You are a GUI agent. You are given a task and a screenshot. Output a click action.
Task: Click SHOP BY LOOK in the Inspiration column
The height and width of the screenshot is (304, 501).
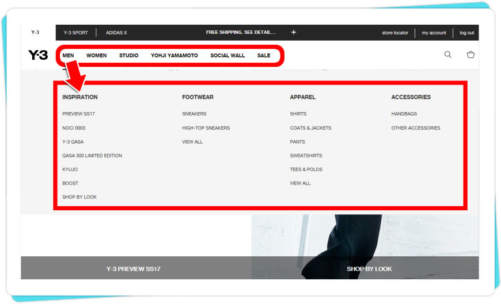click(79, 197)
